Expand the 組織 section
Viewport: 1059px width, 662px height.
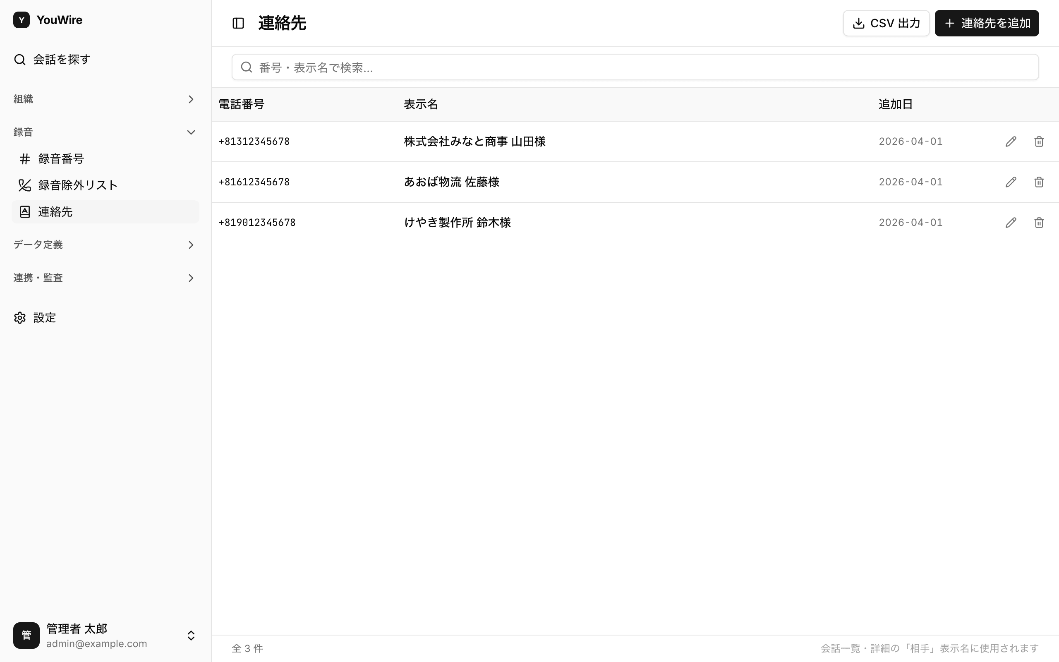(105, 99)
